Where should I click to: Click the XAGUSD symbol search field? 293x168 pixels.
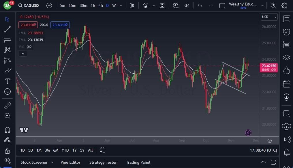[28, 5]
